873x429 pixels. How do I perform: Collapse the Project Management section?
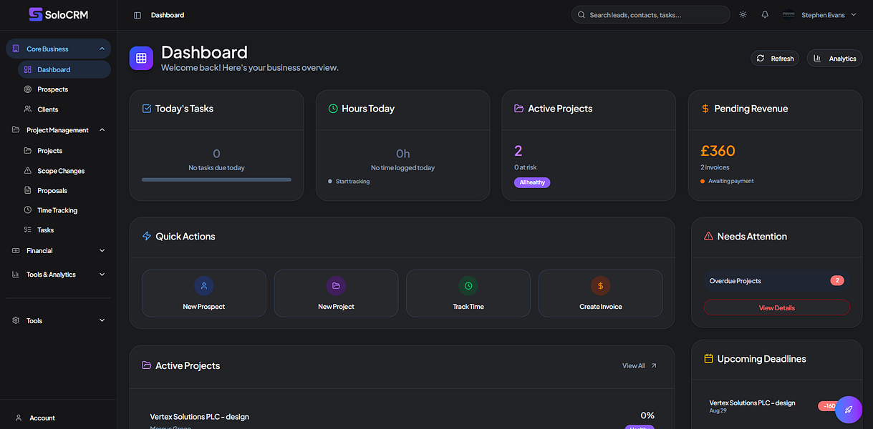point(58,130)
